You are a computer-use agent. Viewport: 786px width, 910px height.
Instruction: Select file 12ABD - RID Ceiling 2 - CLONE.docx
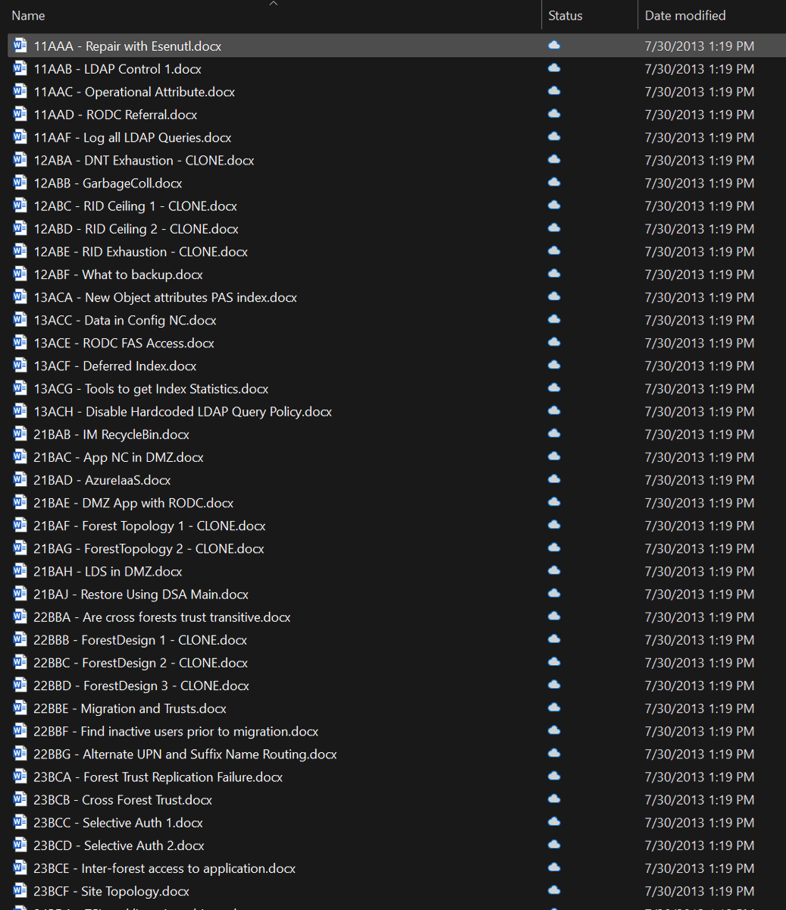tap(136, 228)
